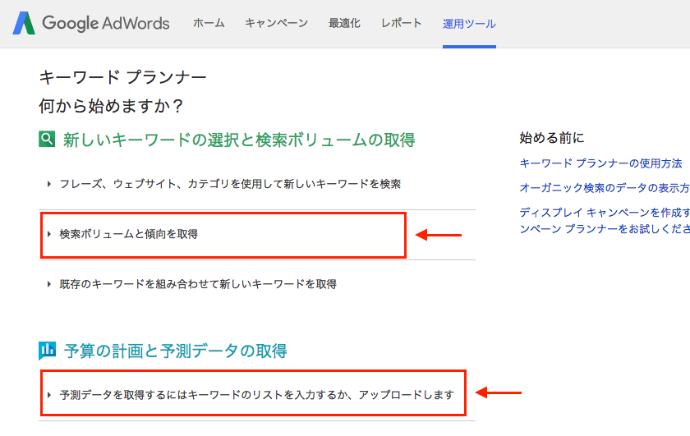
Task: Click the blue bar chart forecast icon
Action: 47,351
